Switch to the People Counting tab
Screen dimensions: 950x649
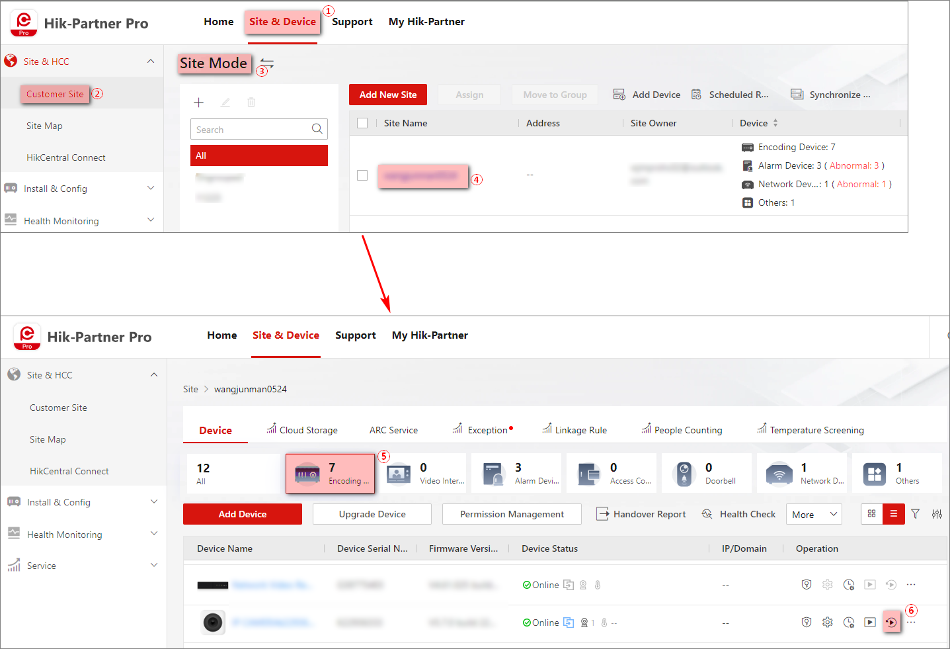682,430
